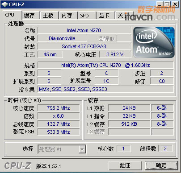The image size is (181, 173).
Task: Click the empty 品牌 ID field
Action: (x=124, y=38)
